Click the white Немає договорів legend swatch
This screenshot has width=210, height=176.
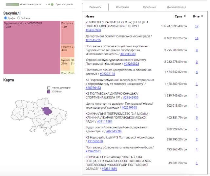[49, 88]
